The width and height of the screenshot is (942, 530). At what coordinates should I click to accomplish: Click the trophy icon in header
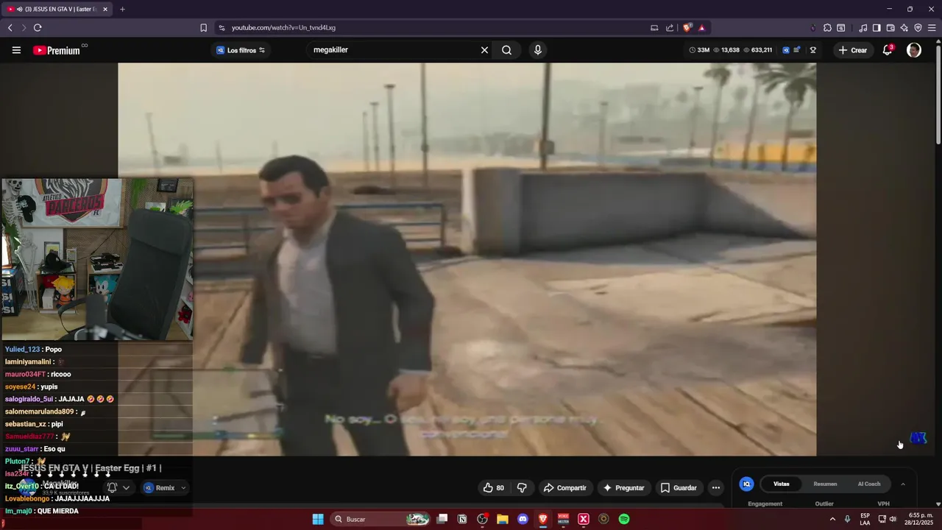pyautogui.click(x=813, y=50)
